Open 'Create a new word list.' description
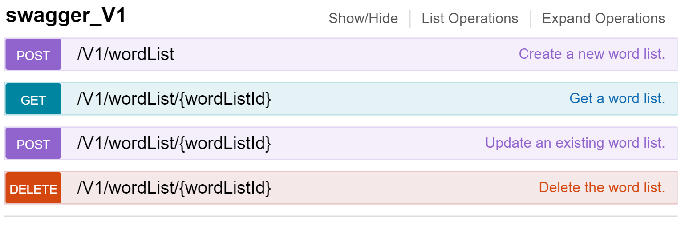685x226 pixels. [x=592, y=54]
